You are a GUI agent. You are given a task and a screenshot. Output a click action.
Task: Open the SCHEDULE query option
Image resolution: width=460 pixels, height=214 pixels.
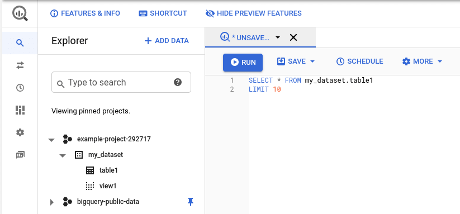point(359,61)
